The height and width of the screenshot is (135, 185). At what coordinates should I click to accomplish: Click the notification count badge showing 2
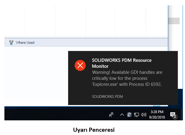pyautogui.click(x=175, y=117)
